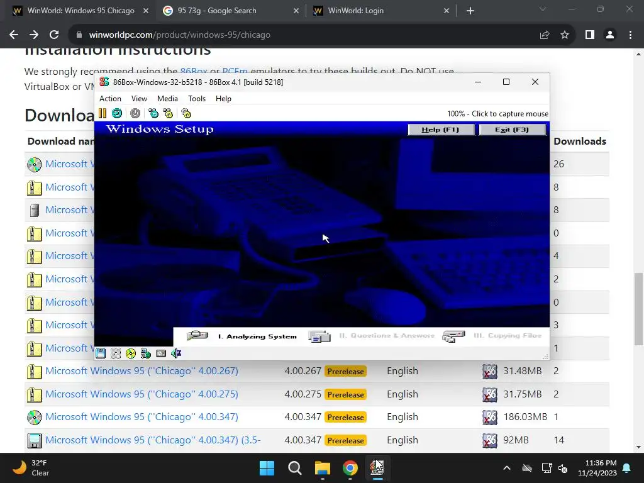Screen dimensions: 644x483
Task: Open a new browser tab
Action: [470, 11]
